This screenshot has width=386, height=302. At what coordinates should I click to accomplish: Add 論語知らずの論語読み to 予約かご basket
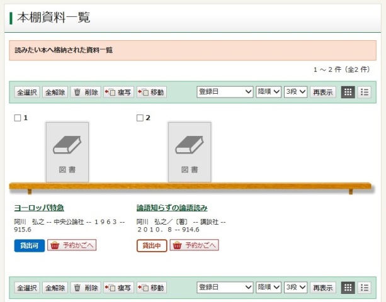point(194,245)
